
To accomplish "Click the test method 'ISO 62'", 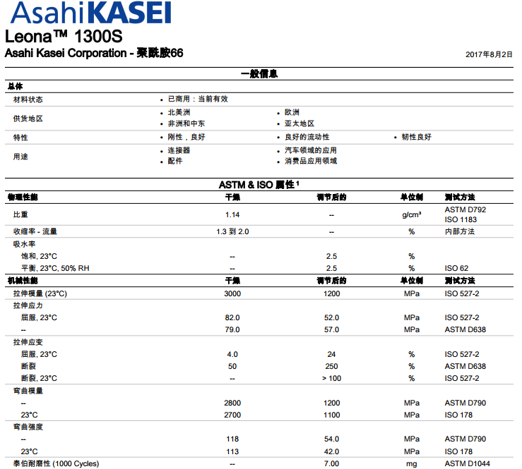I will click(456, 268).
